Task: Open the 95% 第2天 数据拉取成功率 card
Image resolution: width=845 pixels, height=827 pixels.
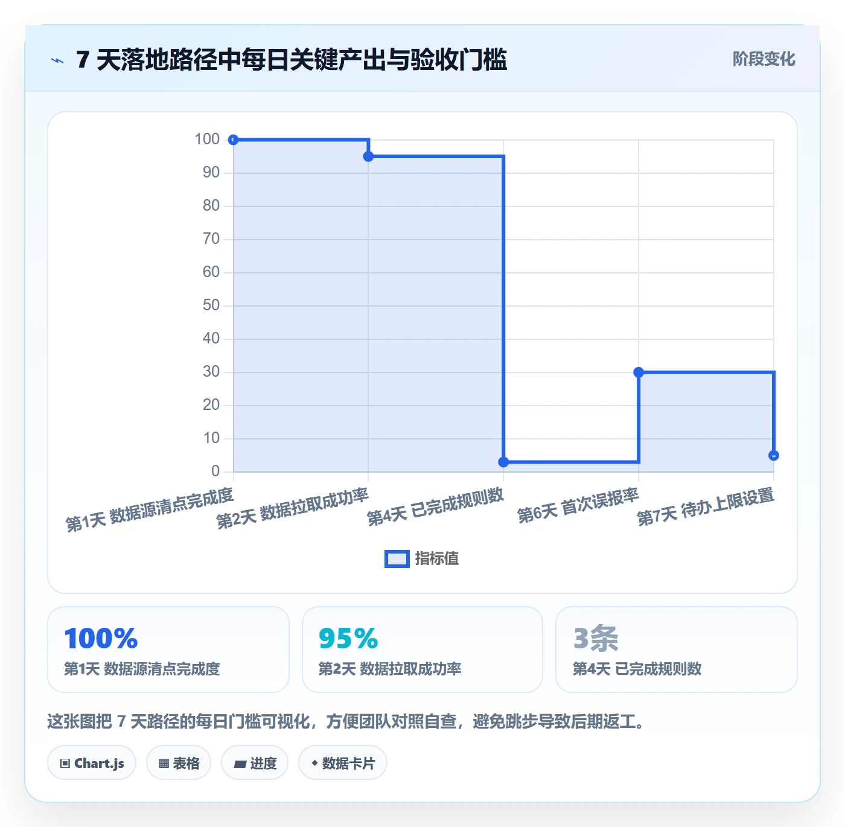Action: pos(422,650)
